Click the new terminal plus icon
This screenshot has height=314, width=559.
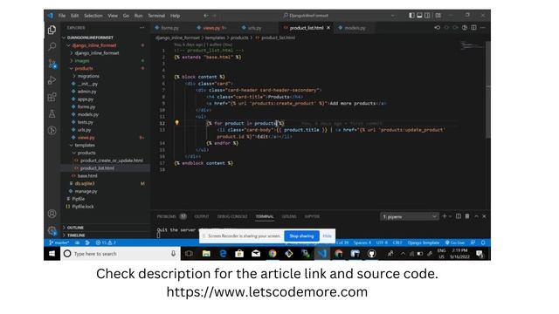(x=445, y=216)
